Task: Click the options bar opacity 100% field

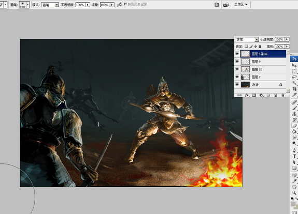Action: point(80,5)
